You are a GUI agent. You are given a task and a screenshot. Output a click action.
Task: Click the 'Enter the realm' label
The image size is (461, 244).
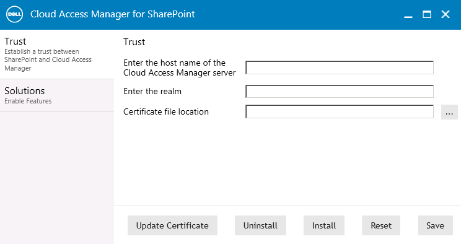click(152, 92)
